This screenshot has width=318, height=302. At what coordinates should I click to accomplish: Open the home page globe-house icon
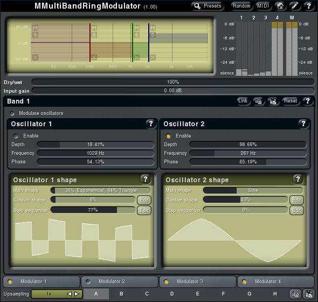click(x=280, y=6)
